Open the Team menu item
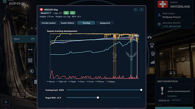 click(24, 39)
